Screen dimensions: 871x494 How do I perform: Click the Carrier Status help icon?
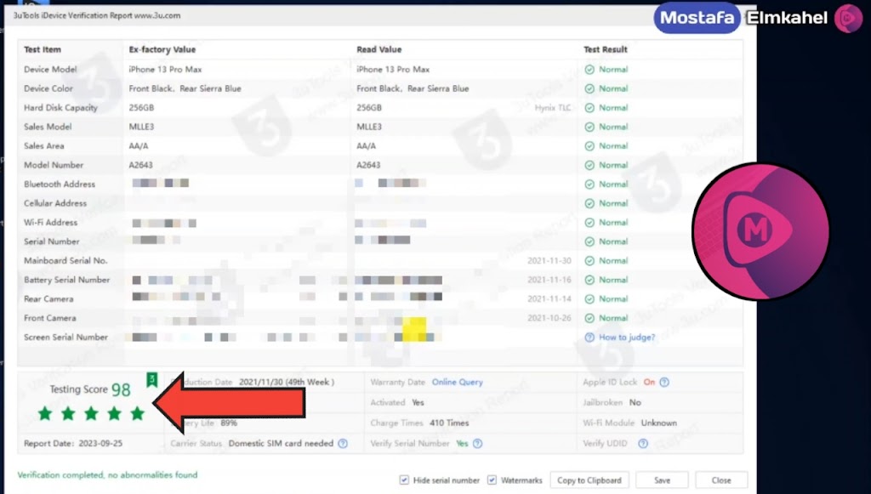tap(343, 444)
